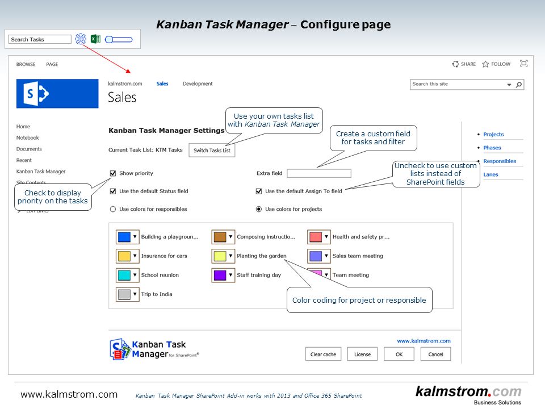Open Kanban Task Manager in left navigation
The width and height of the screenshot is (545, 409).
[41, 172]
